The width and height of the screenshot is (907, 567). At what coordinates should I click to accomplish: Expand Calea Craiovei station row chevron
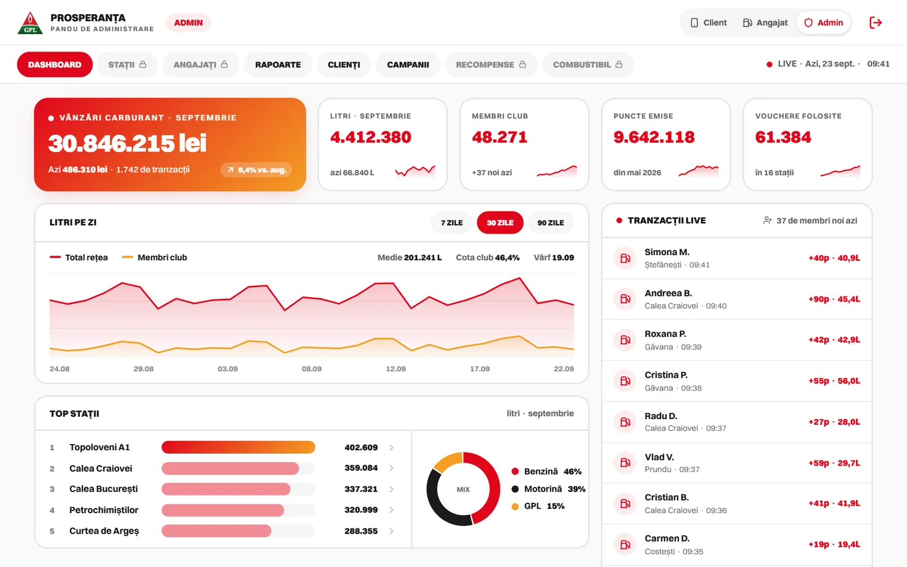click(x=391, y=468)
